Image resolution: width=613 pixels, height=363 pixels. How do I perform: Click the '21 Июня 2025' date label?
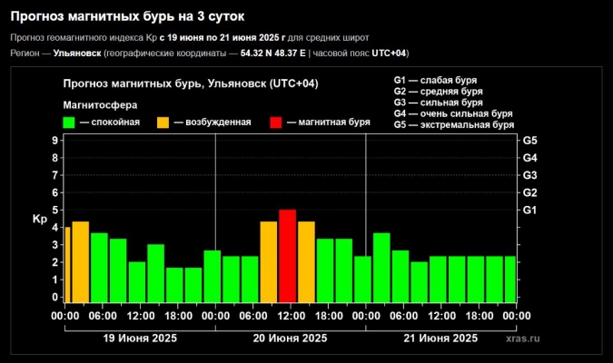tap(440, 338)
